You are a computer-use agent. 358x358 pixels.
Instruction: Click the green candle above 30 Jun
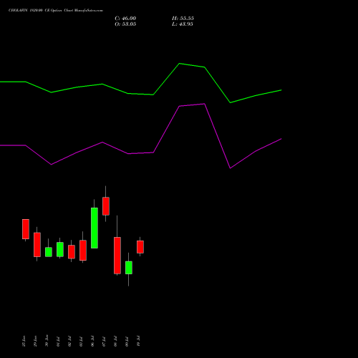tap(49, 252)
